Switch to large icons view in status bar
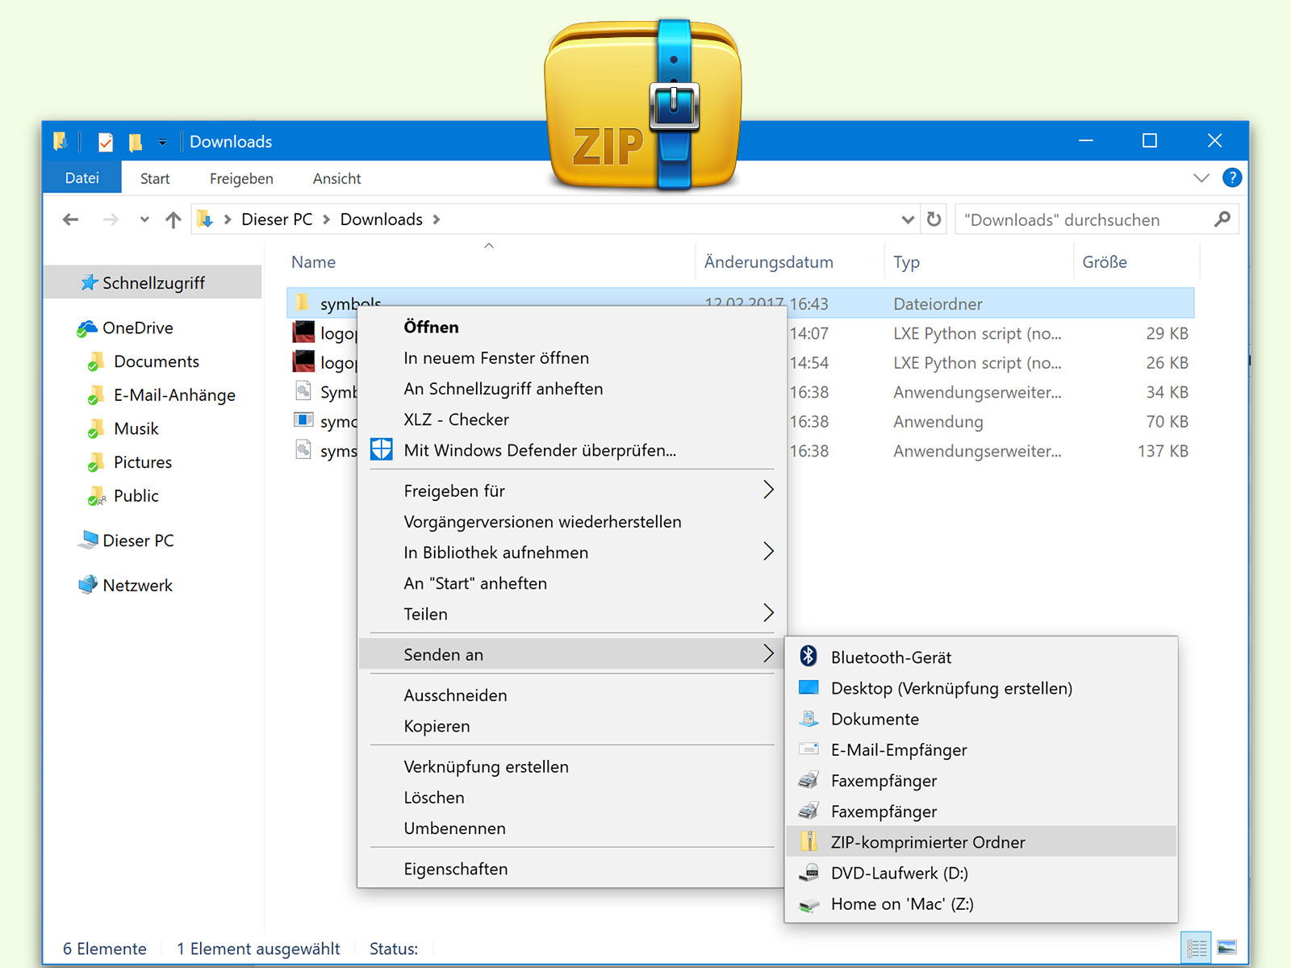1291x968 pixels. pyautogui.click(x=1226, y=947)
